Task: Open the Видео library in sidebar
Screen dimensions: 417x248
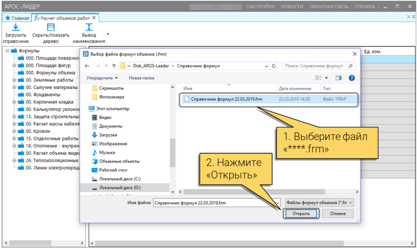Action: tap(101, 117)
